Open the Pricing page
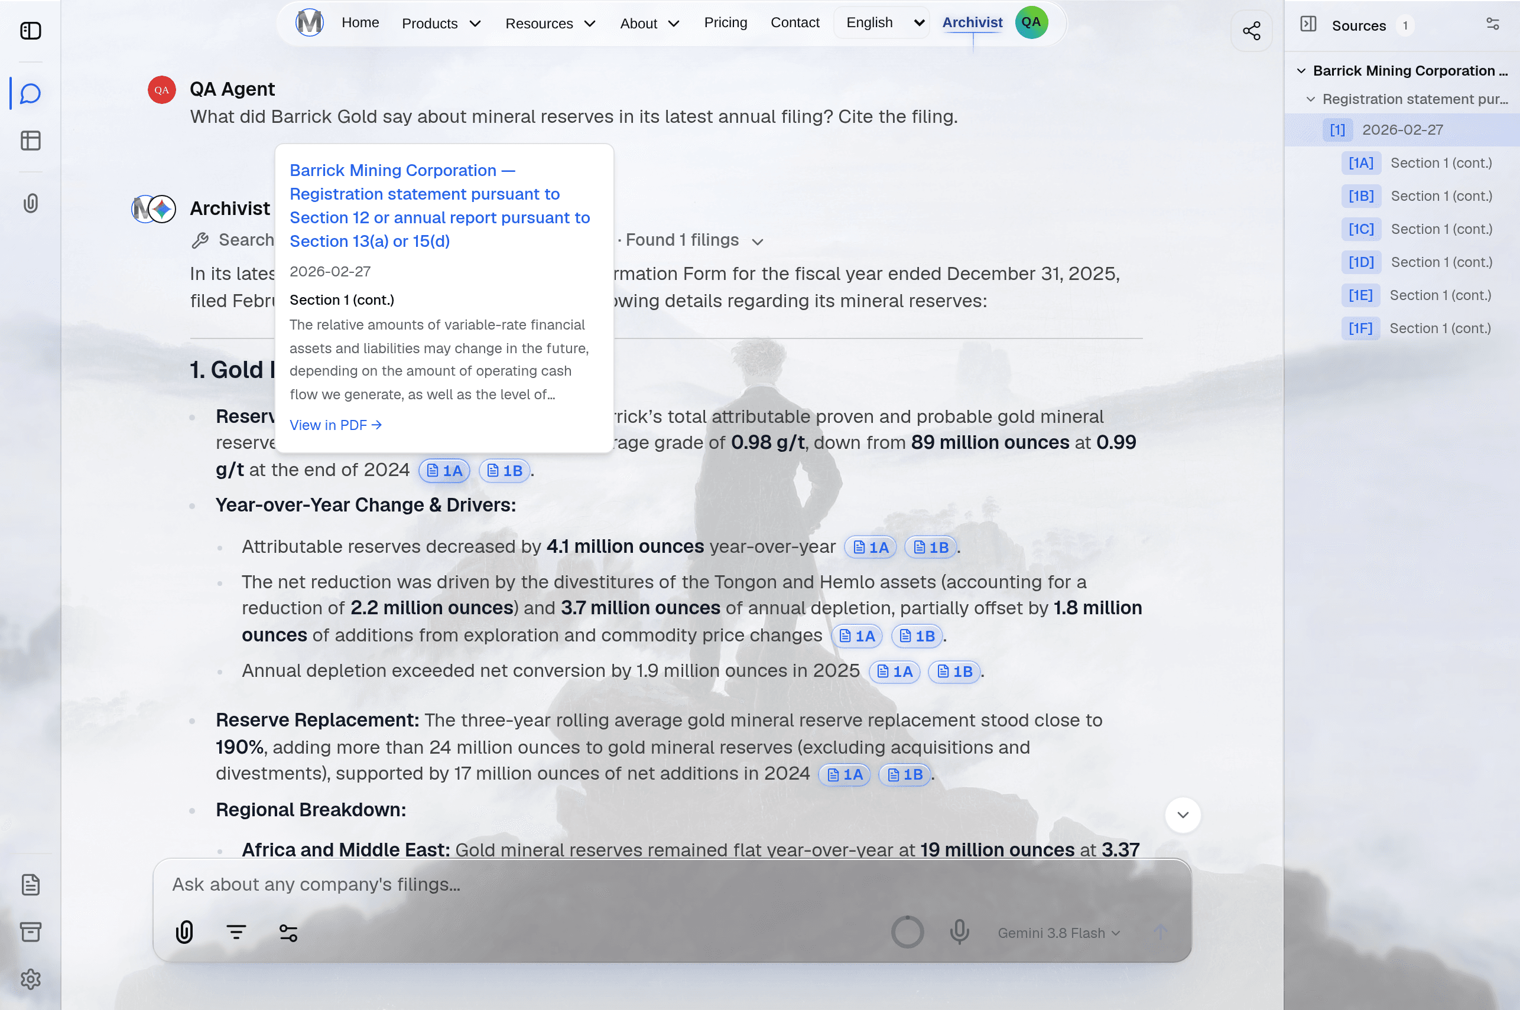Screen dimensions: 1520x1010 [726, 22]
